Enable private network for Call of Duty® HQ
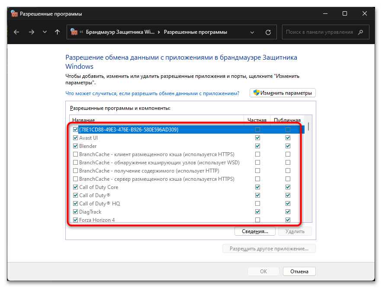The image size is (382, 288). pyautogui.click(x=257, y=204)
